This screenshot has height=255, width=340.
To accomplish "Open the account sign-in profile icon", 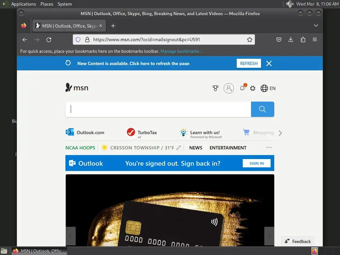I will tap(229, 88).
